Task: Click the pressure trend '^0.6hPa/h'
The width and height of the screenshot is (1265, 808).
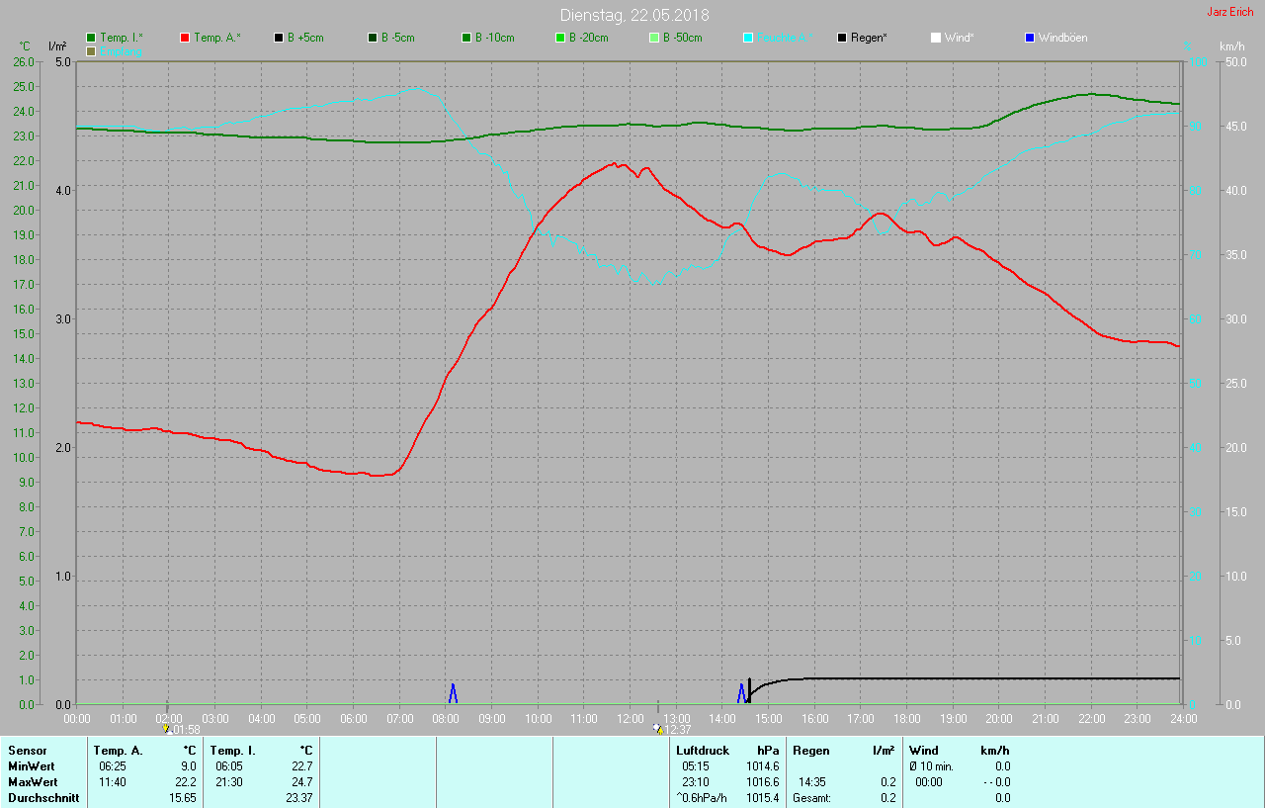Action: pyautogui.click(x=703, y=798)
